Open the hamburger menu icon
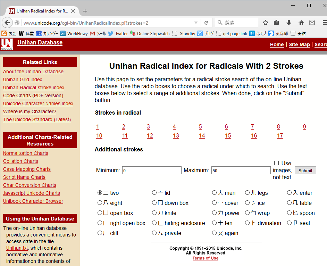The height and width of the screenshot is (266, 327). click(x=325, y=23)
